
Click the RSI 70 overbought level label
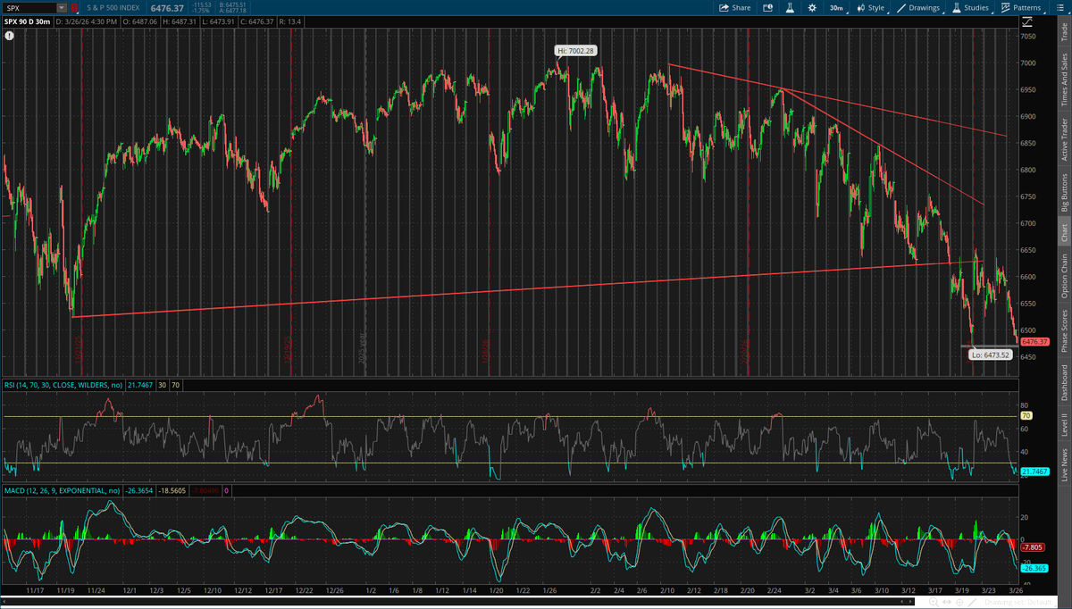tap(1026, 416)
